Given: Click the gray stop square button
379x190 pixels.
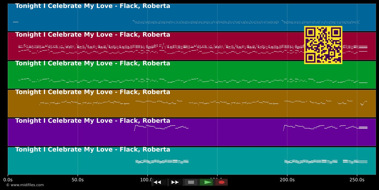Looking at the screenshot, I should pos(191,182).
